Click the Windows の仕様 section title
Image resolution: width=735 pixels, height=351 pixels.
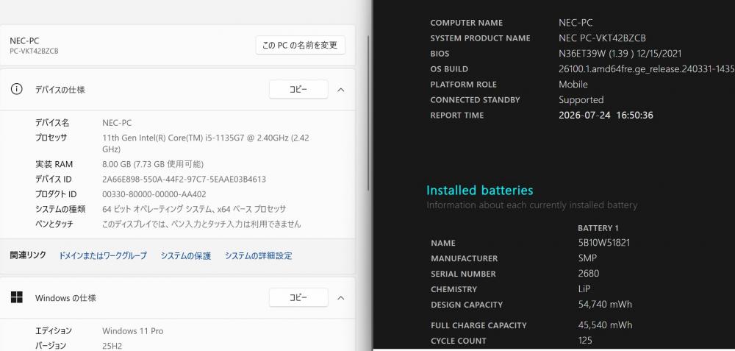[65, 298]
